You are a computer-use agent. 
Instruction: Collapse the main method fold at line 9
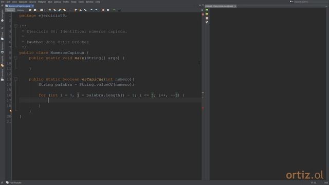[x=15, y=58]
